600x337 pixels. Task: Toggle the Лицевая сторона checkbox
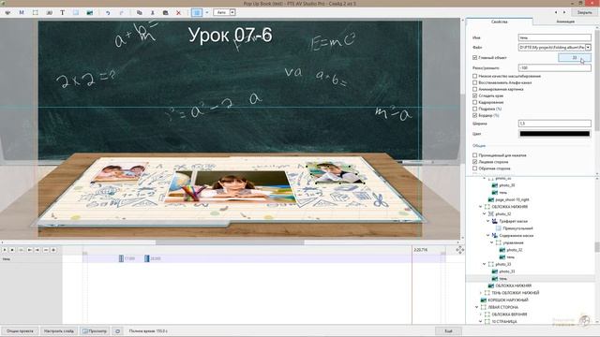pyautogui.click(x=475, y=162)
